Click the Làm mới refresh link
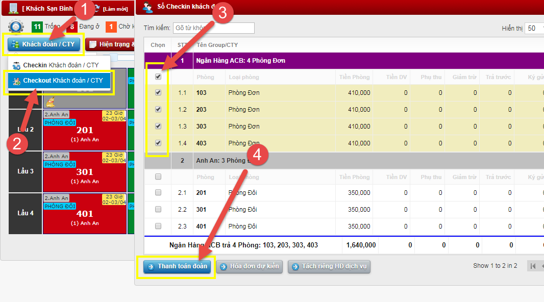Screen dimensions: 544x302 115,9
